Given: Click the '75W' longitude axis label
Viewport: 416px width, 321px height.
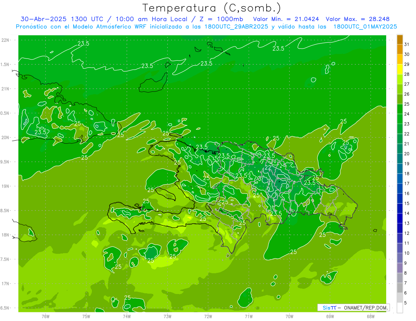Looking at the screenshot, I should click(x=86, y=316).
